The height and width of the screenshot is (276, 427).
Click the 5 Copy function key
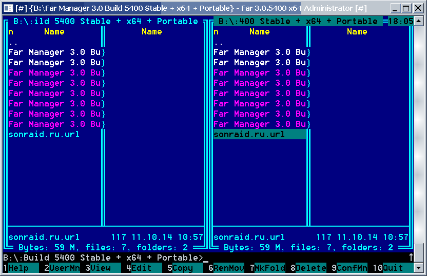pos(185,268)
